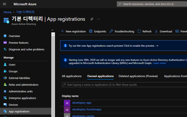Click the DE avatar of developery-app
Image resolution: width=187 pixels, height=117 pixels.
[67, 103]
